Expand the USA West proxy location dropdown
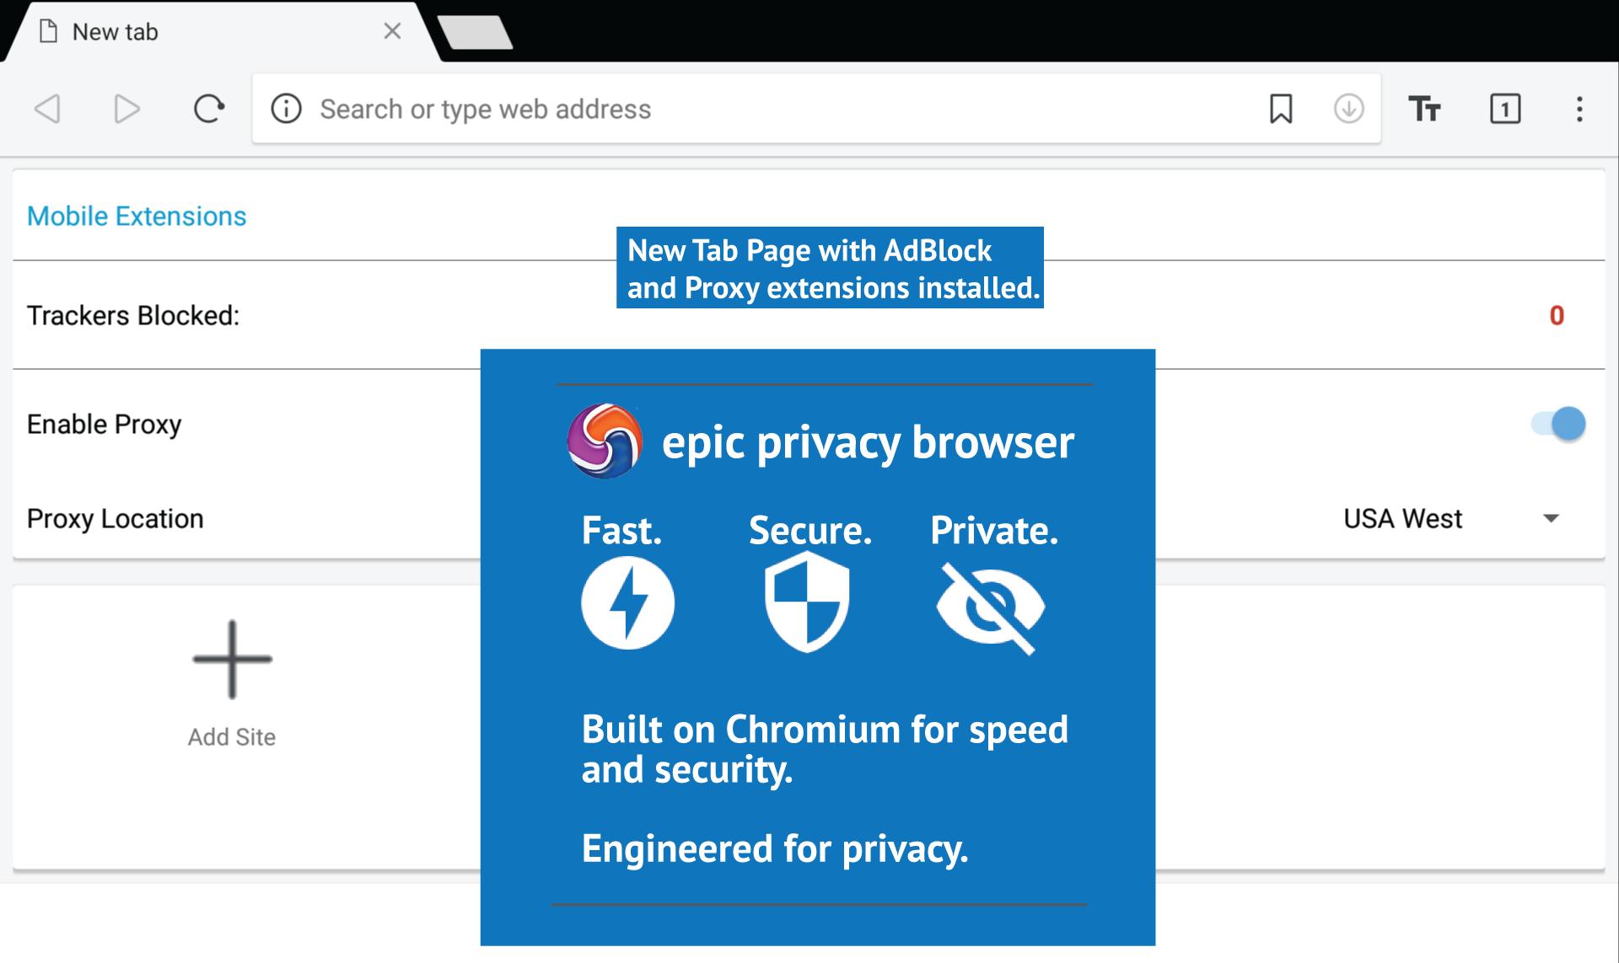Viewport: 1619px width, 963px height. (x=1450, y=518)
